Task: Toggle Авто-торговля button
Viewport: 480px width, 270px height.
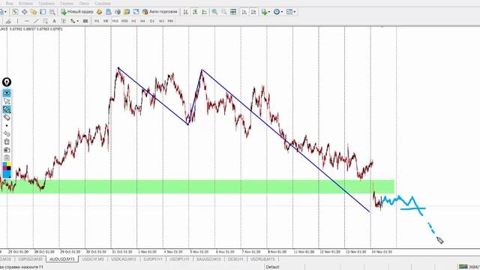Action: [x=160, y=12]
